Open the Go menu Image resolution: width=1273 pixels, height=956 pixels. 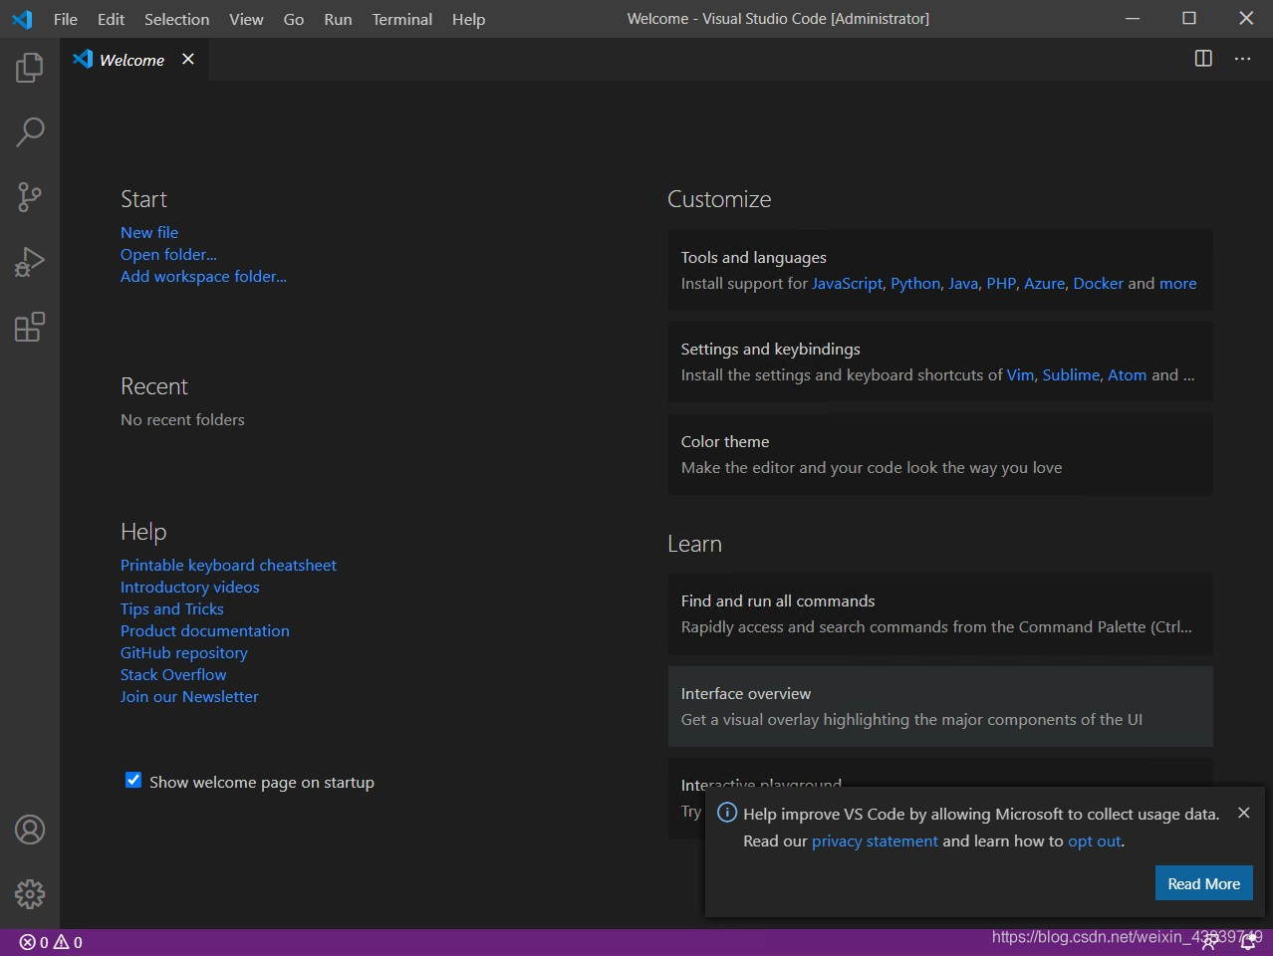pyautogui.click(x=294, y=19)
